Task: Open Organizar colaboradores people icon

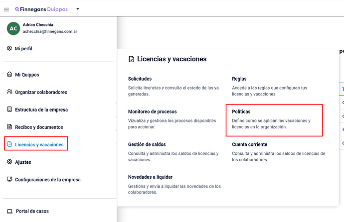Action: coord(9,92)
